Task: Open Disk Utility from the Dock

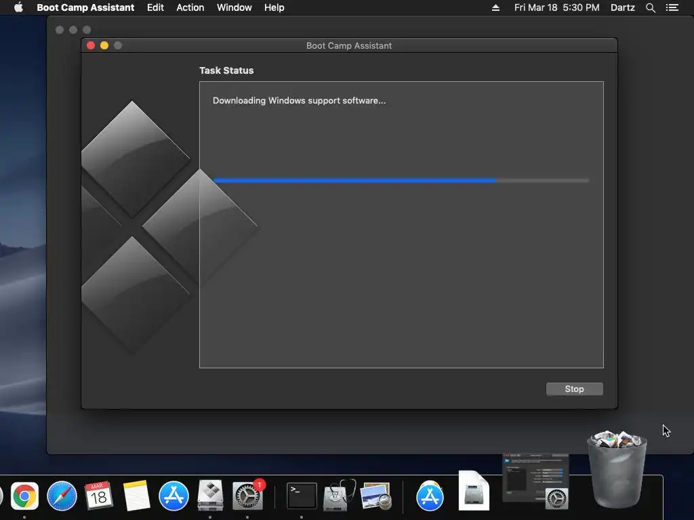Action: tap(339, 495)
